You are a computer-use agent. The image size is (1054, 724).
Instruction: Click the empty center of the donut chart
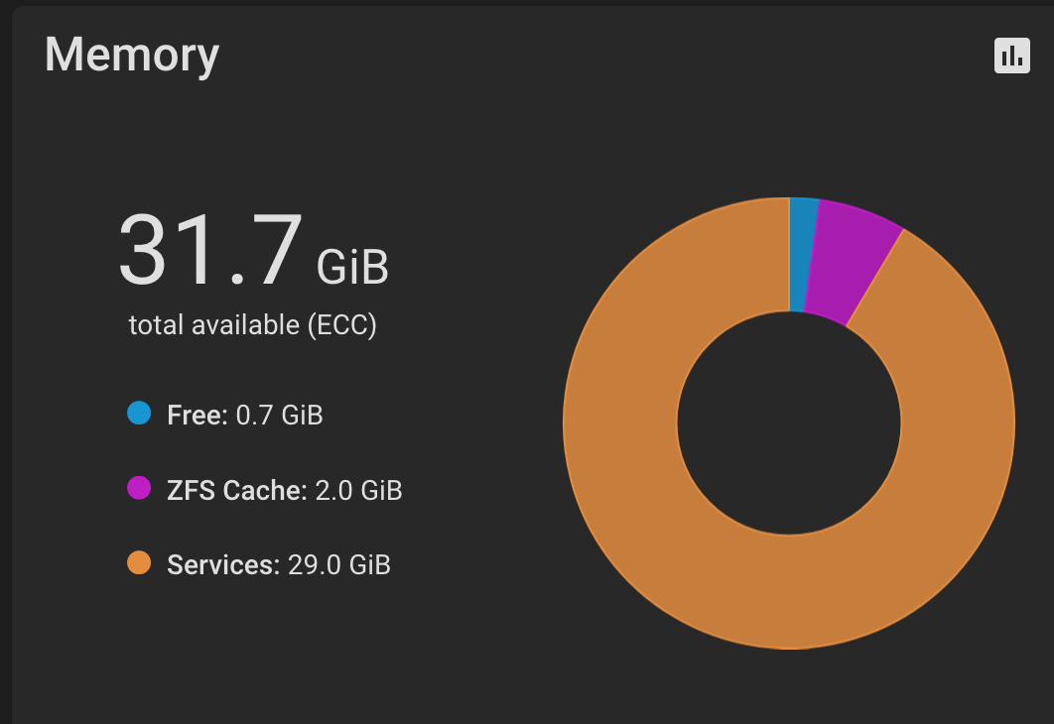789,423
